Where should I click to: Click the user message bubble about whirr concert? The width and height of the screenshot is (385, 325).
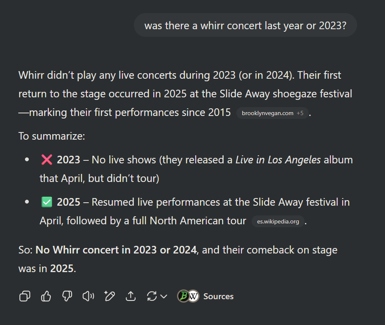pyautogui.click(x=245, y=25)
